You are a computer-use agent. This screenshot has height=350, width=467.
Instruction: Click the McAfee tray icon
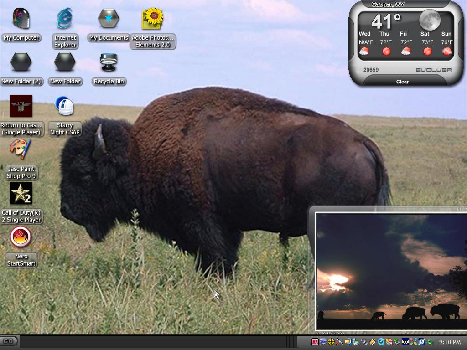click(315, 342)
